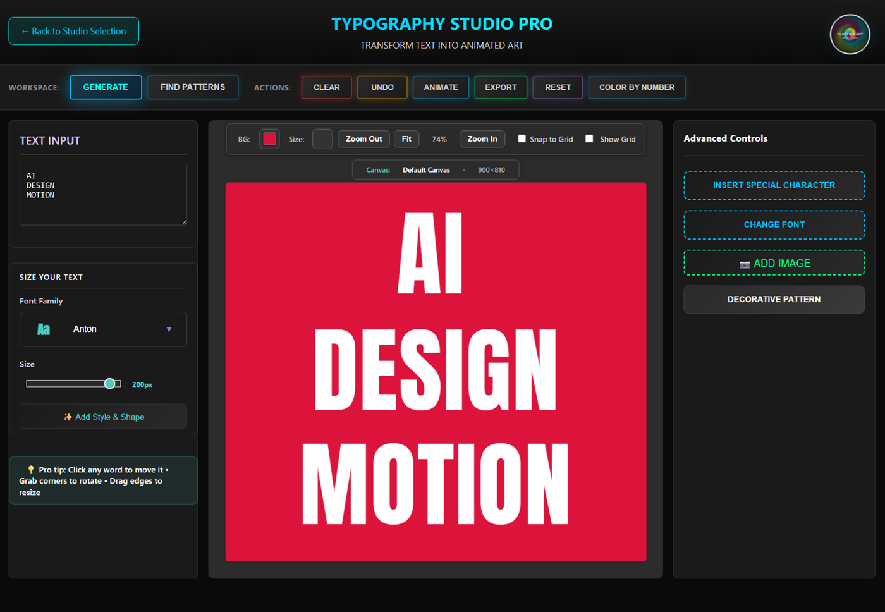
Task: Open the BG color swatch picker
Action: click(269, 138)
